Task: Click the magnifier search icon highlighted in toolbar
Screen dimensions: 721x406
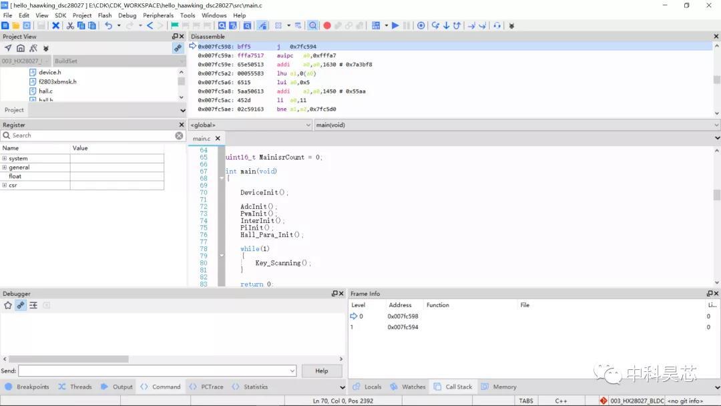Action: (x=312, y=26)
